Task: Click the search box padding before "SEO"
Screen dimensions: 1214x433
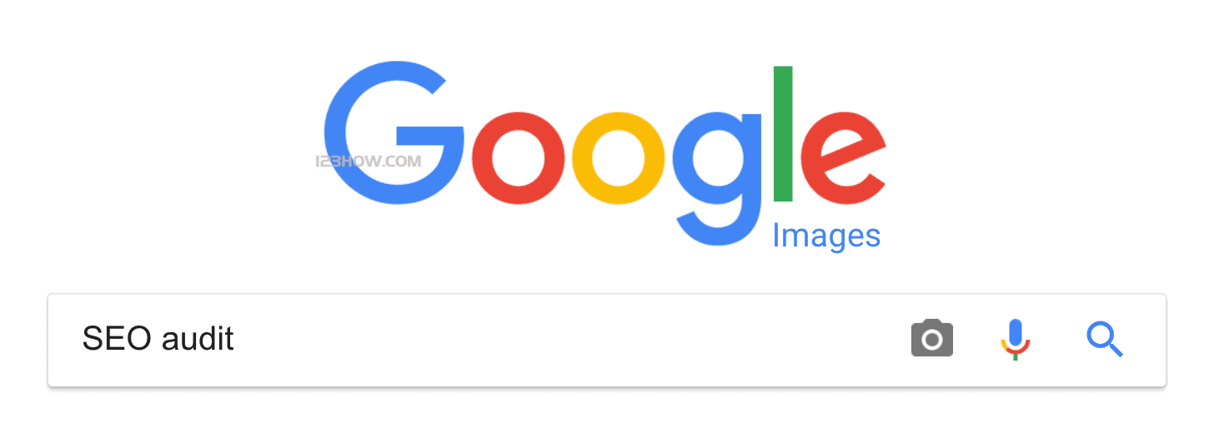Action: pos(65,340)
